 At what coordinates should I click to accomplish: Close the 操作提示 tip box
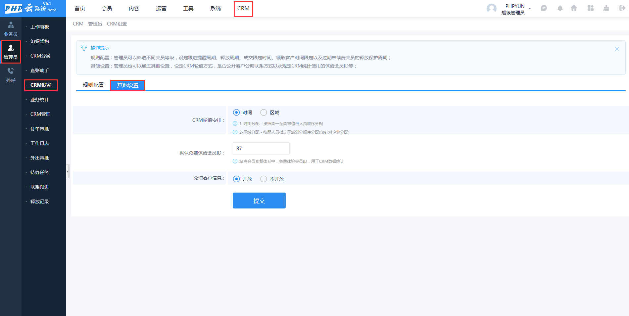point(617,49)
